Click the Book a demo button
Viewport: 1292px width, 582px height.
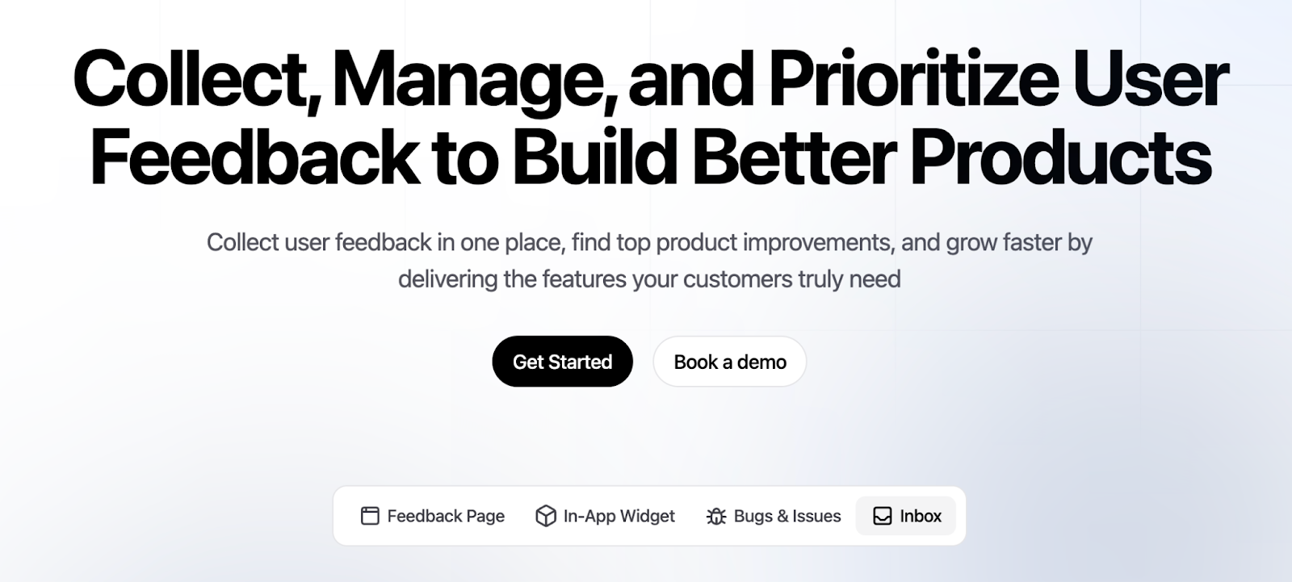tap(730, 362)
